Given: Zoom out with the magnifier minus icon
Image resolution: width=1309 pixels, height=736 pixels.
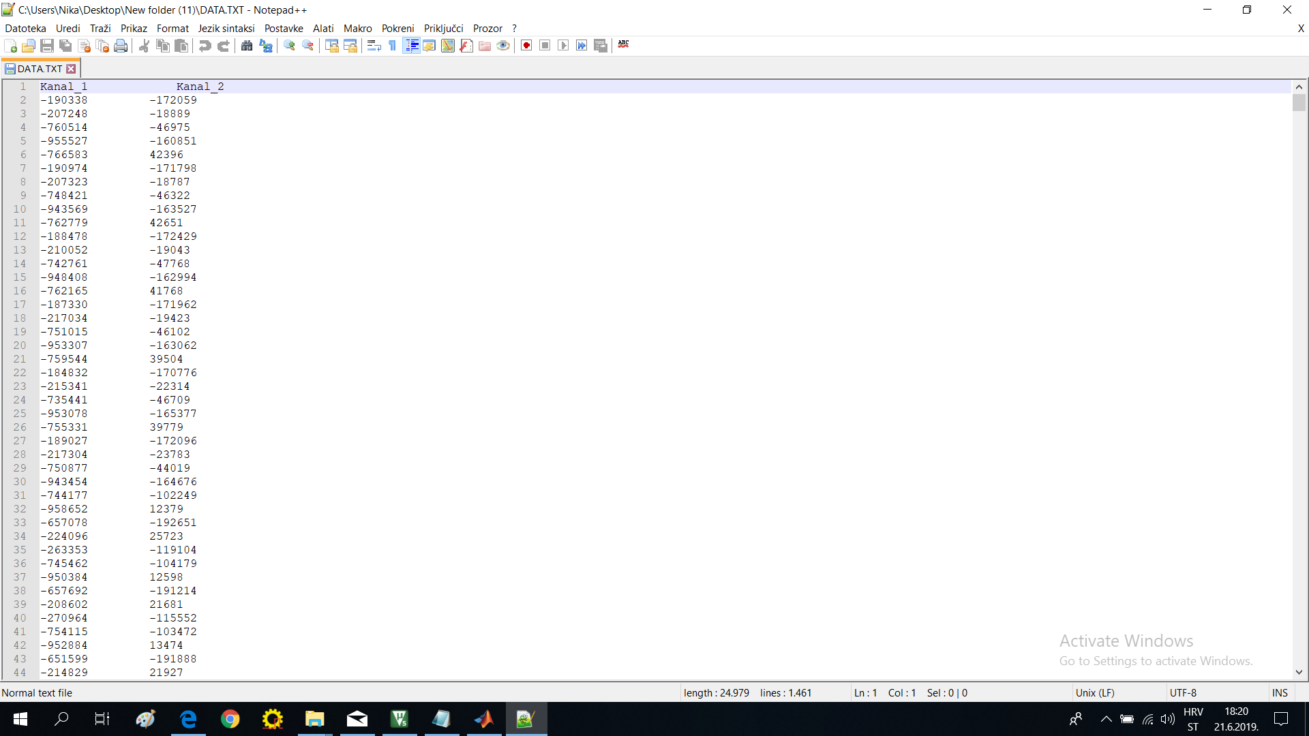Looking at the screenshot, I should tap(308, 46).
